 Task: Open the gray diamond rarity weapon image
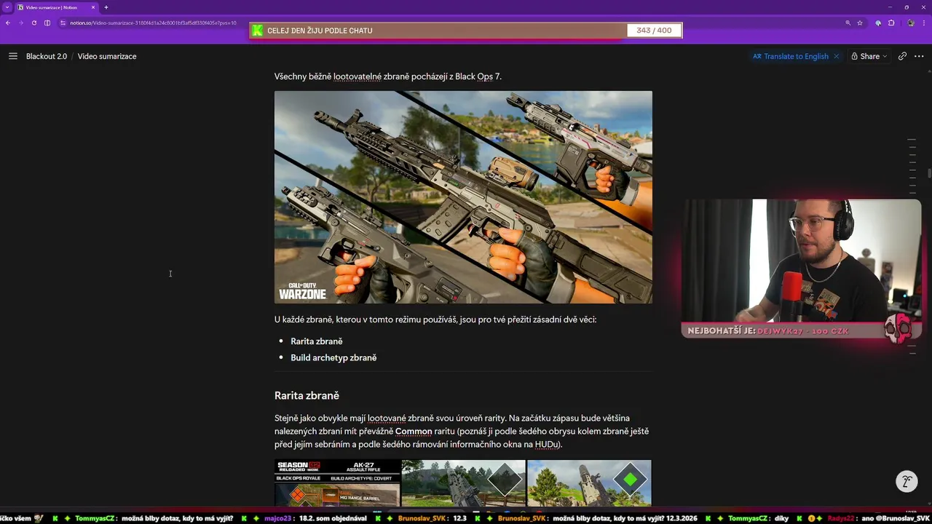(464, 483)
